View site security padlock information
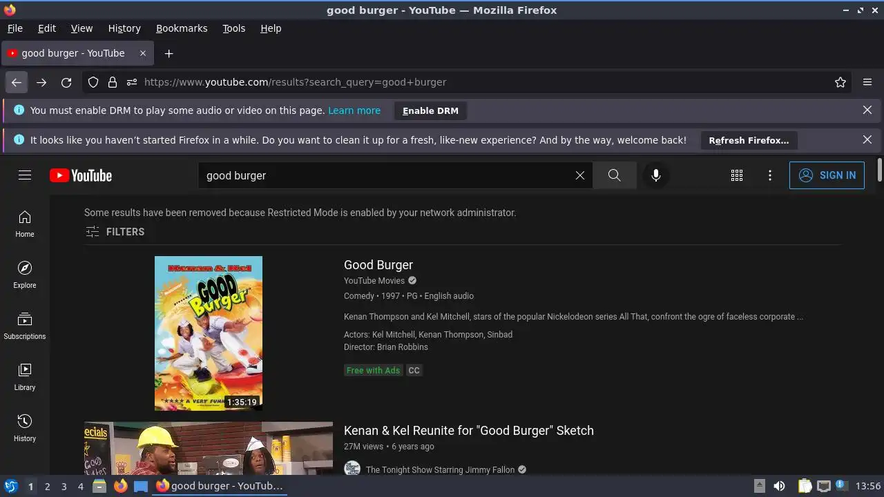The width and height of the screenshot is (884, 497). pyautogui.click(x=113, y=82)
